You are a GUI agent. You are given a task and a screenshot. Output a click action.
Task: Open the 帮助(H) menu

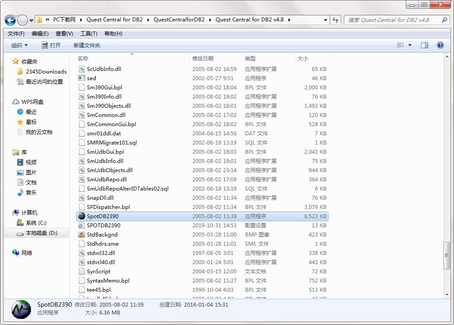(113, 34)
